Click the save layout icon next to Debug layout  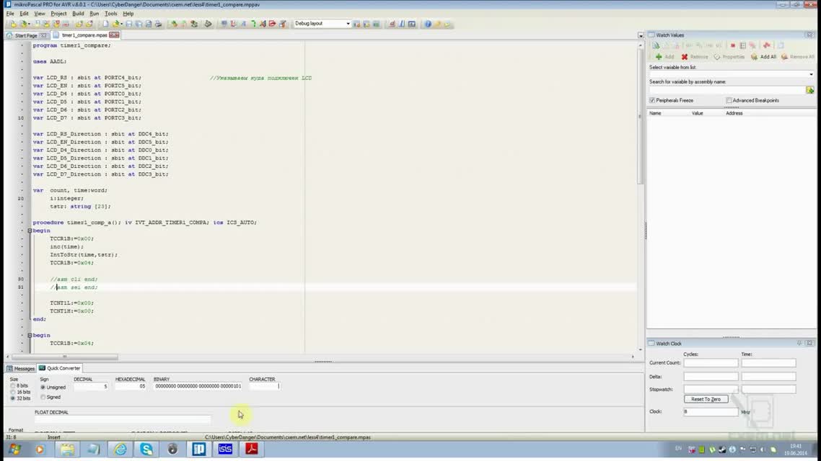[x=356, y=24]
